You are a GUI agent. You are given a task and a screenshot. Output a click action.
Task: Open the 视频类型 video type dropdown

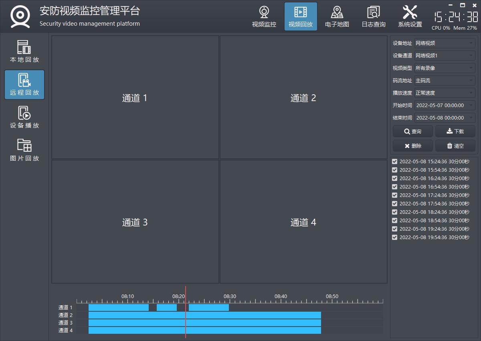(444, 68)
